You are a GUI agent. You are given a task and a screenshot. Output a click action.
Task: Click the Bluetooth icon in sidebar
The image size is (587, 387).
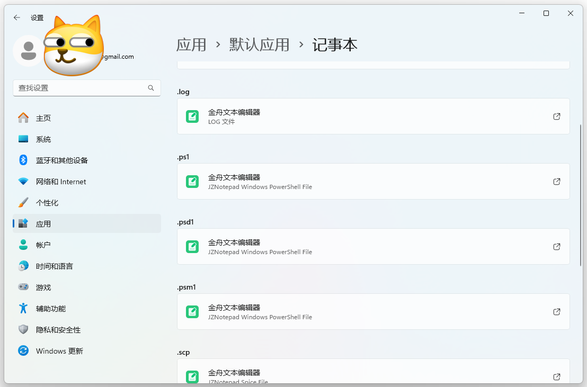coord(23,160)
